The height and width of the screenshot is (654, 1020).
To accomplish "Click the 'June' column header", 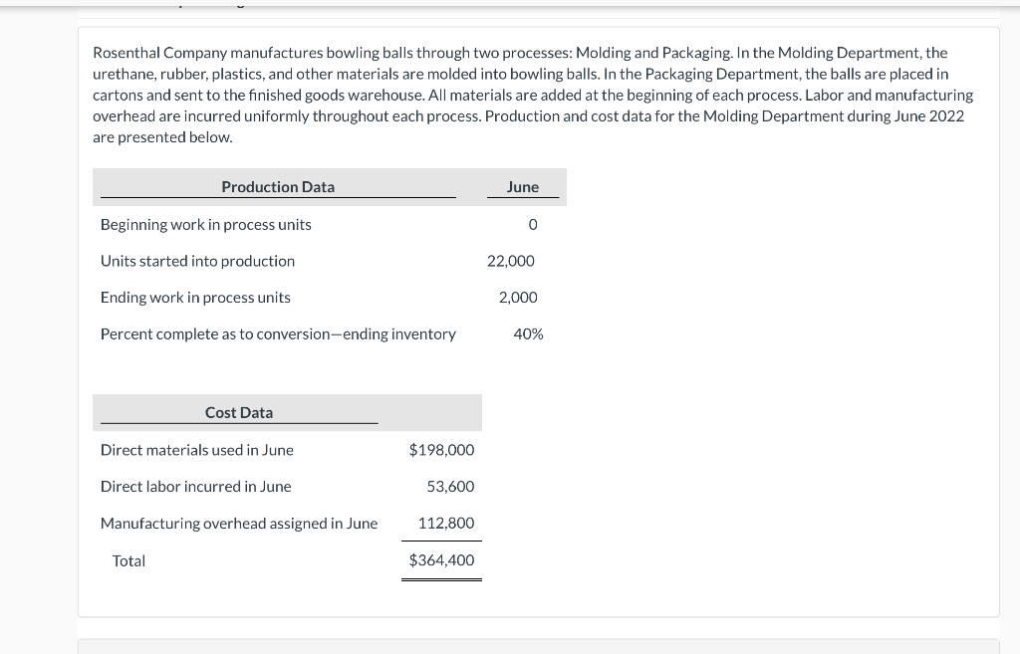I will tap(522, 187).
